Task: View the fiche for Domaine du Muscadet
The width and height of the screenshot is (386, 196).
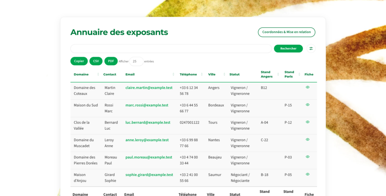Action: coord(308,139)
